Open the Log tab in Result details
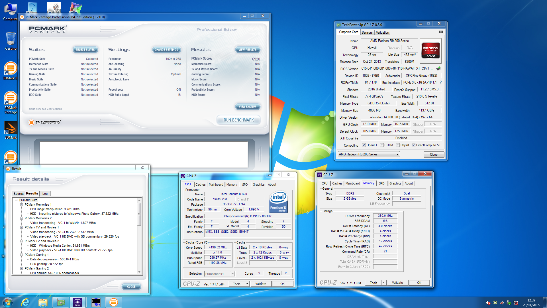This screenshot has height=308, width=547. pyautogui.click(x=45, y=194)
